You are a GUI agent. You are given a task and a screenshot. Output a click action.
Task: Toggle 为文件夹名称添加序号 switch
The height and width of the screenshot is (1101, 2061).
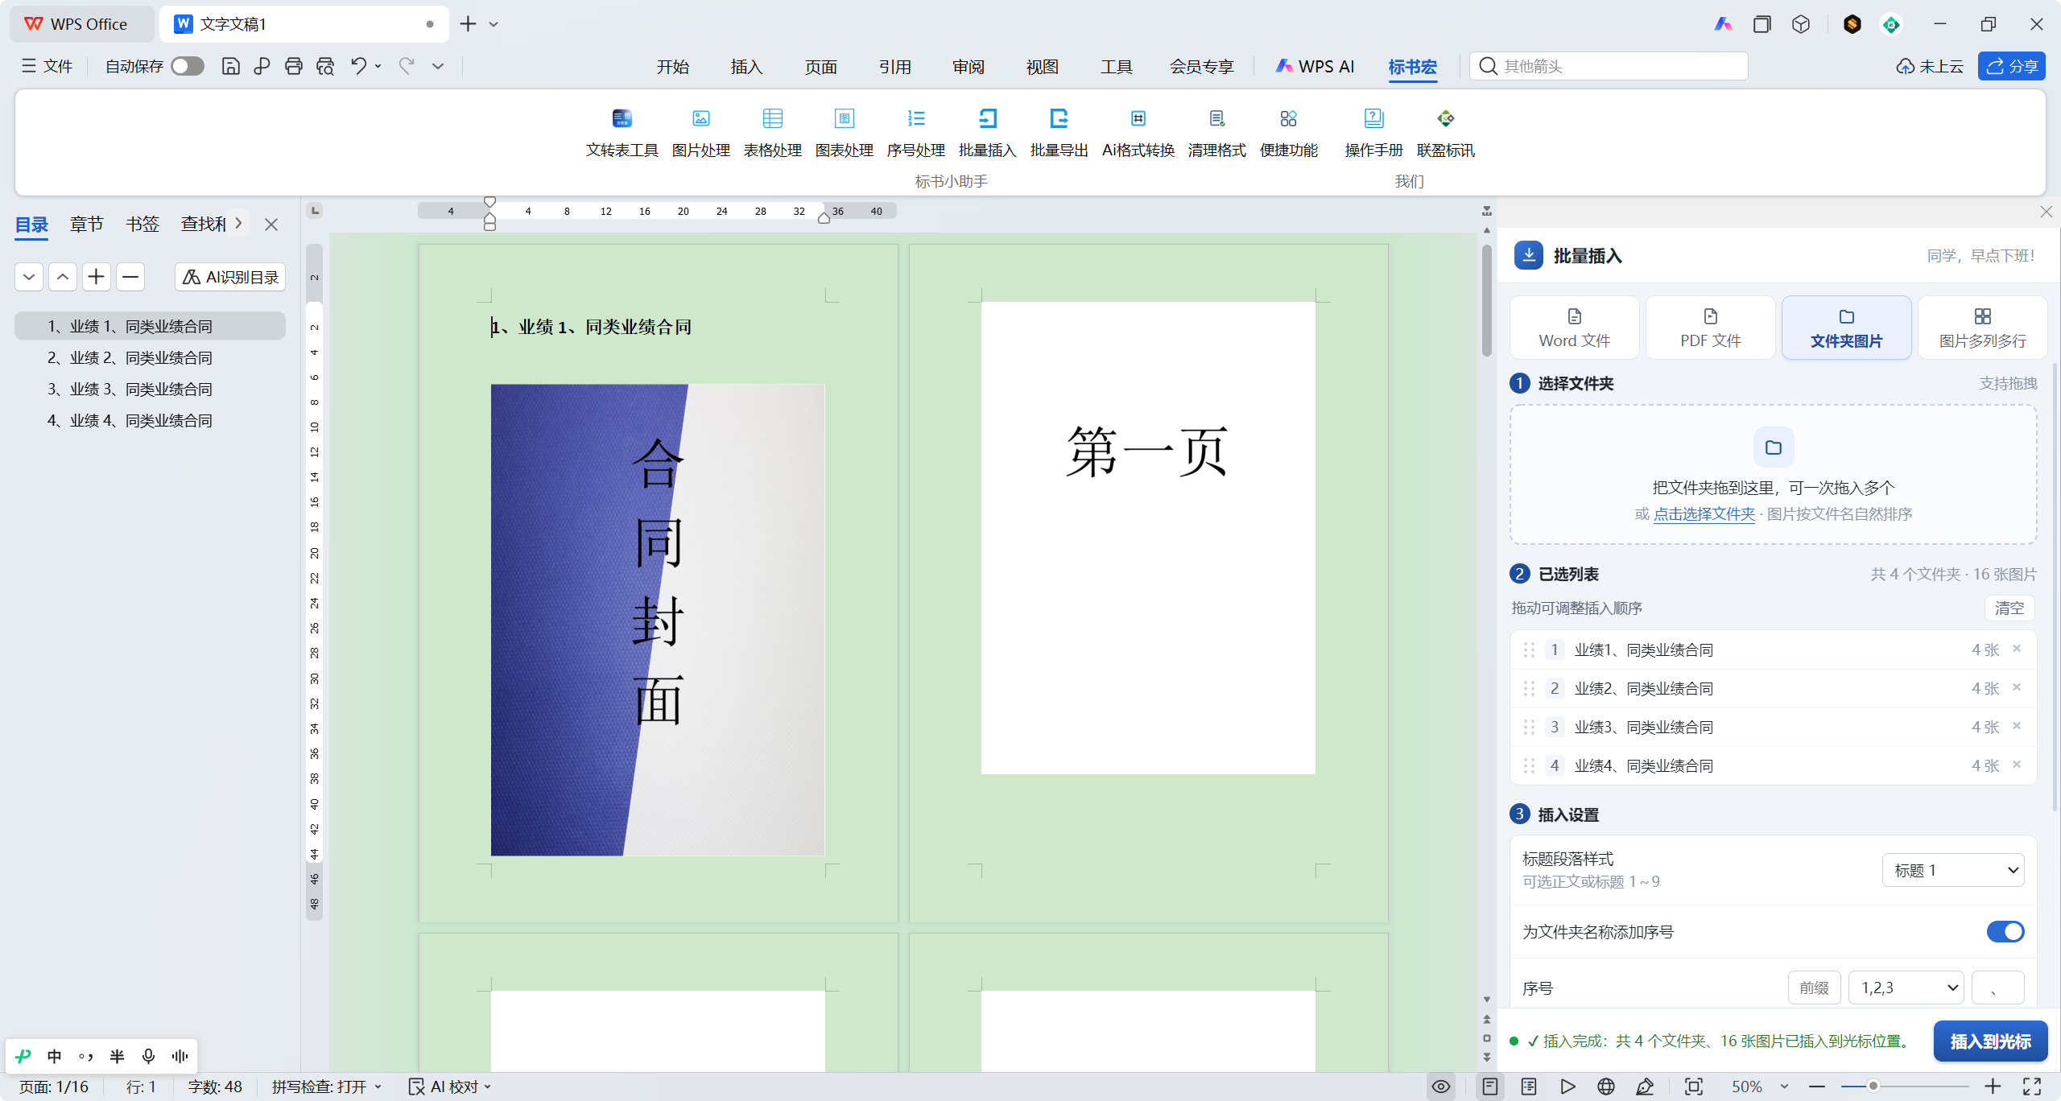pos(2005,931)
